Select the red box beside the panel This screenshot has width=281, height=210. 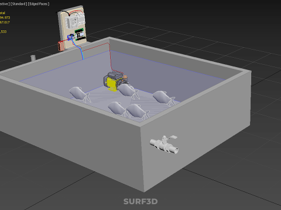click(61, 46)
